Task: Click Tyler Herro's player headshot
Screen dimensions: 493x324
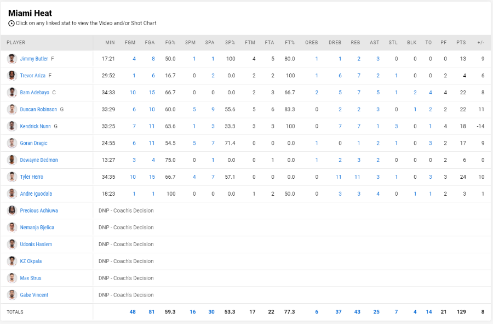Action: tap(12, 177)
